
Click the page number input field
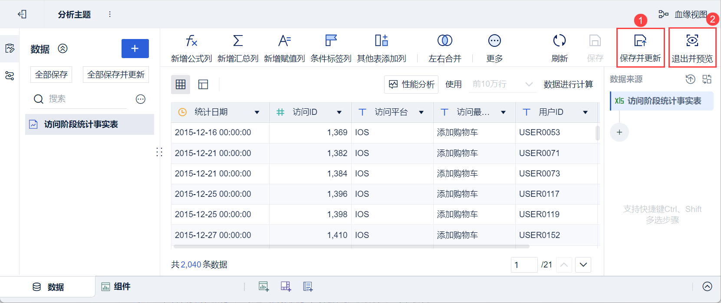(524, 265)
